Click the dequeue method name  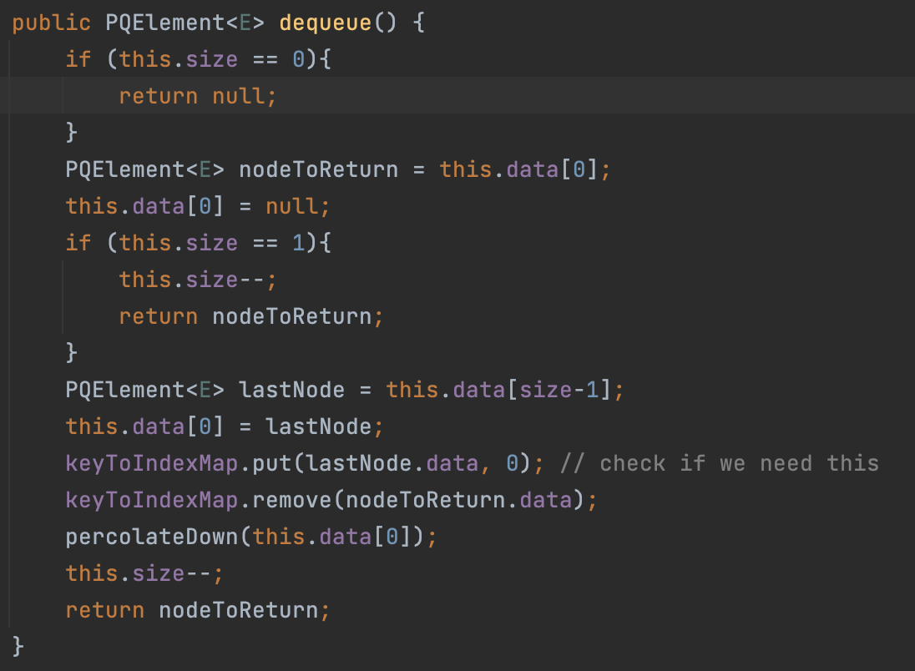click(x=325, y=23)
